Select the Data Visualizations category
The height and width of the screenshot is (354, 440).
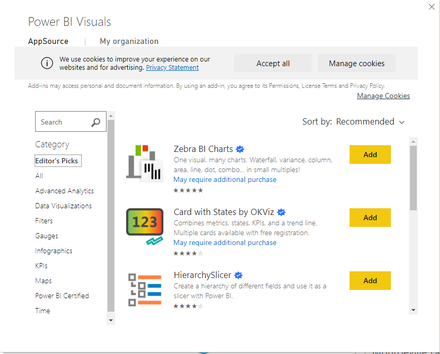tap(64, 206)
